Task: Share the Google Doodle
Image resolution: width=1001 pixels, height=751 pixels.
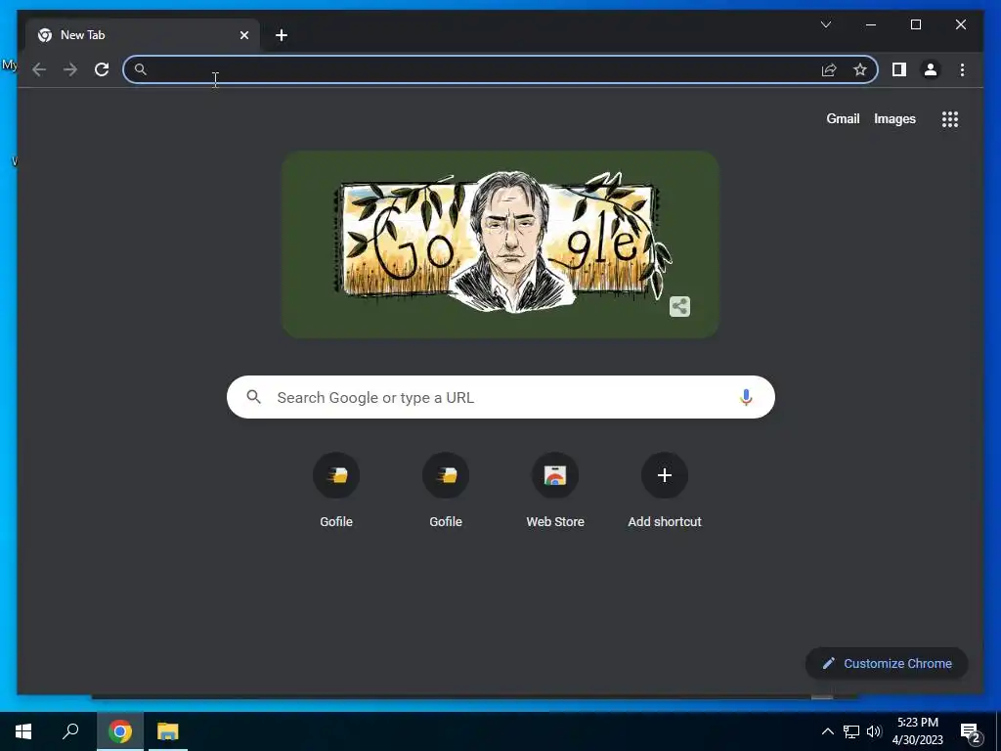Action: 680,306
